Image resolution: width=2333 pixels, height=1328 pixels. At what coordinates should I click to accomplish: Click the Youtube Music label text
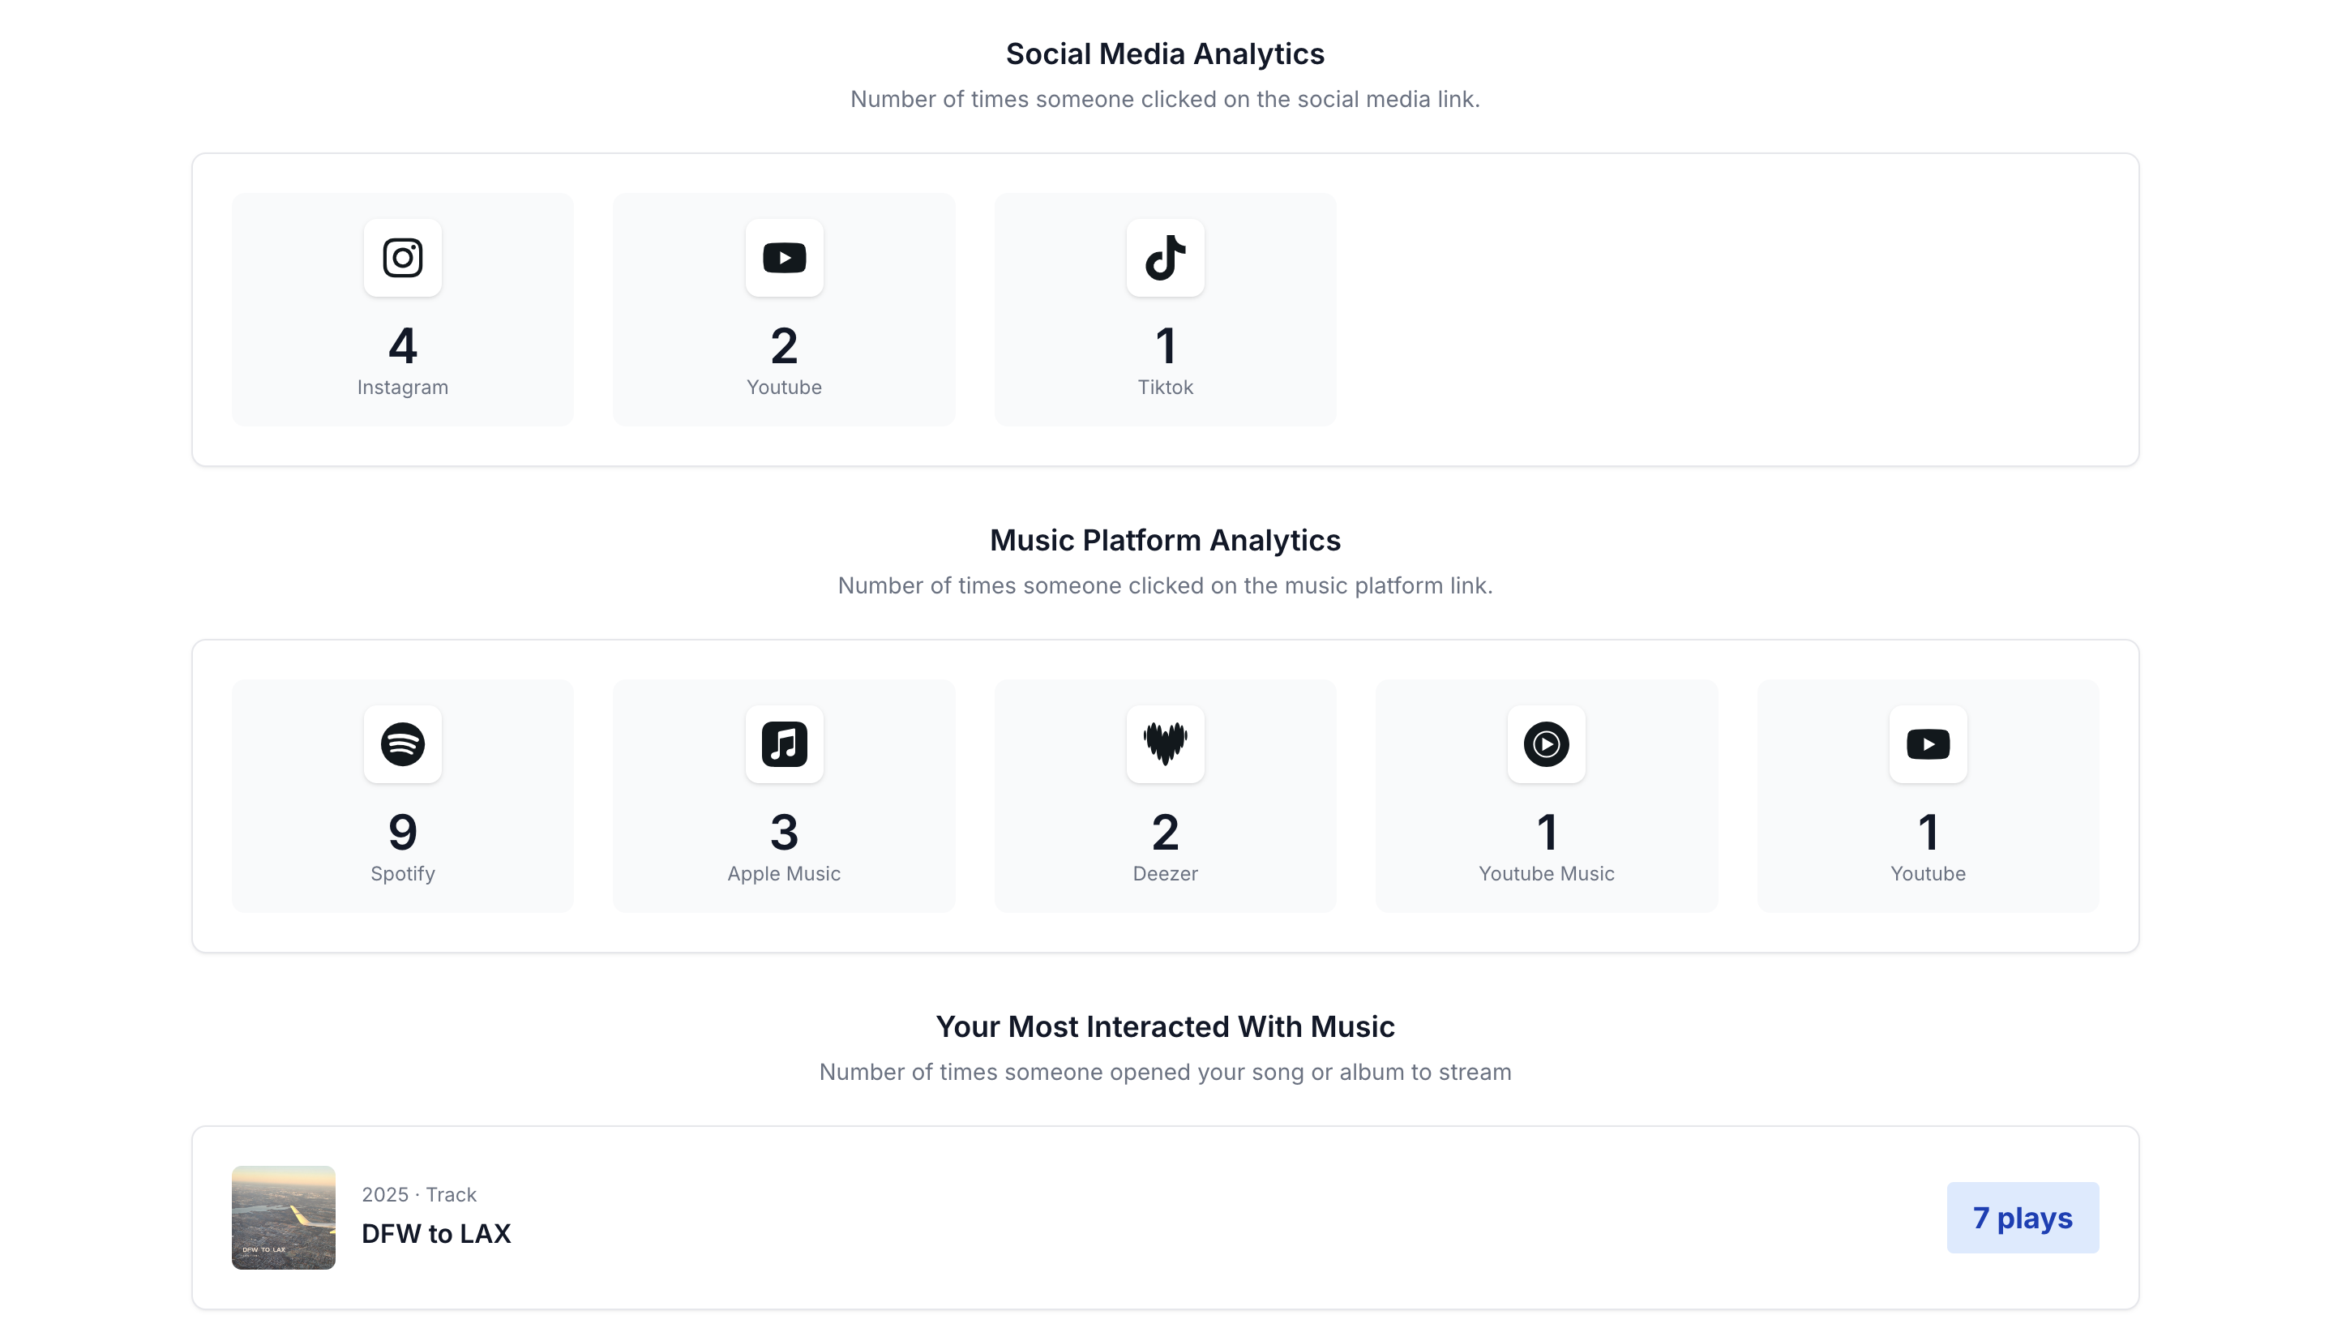[1546, 874]
